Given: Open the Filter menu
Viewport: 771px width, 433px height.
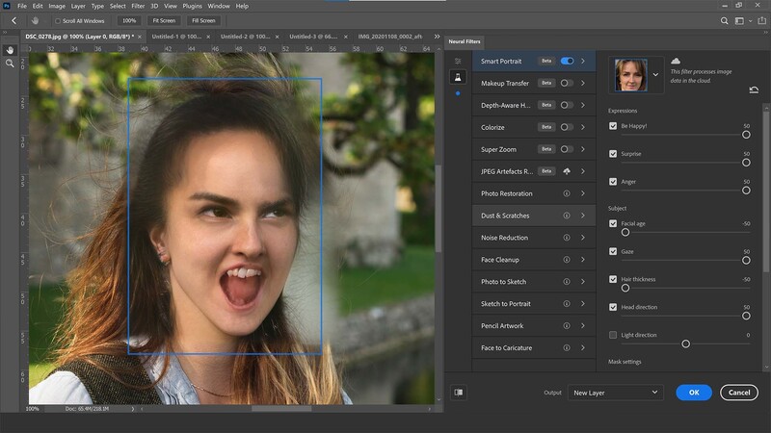Looking at the screenshot, I should [138, 6].
